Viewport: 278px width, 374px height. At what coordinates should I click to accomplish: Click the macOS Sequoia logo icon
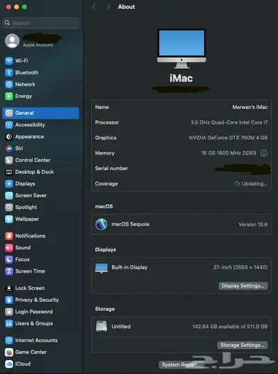coord(101,224)
